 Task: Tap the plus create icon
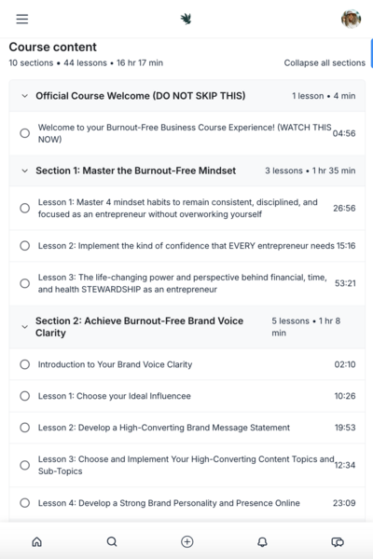[x=187, y=542]
